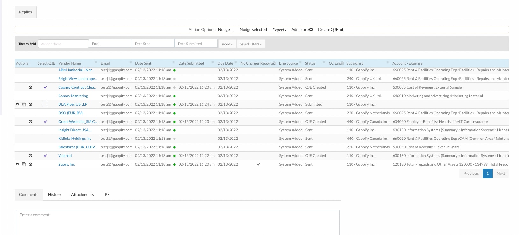519x235 pixels.
Task: Click the reply arrow icon for DLA Piper
Action: (x=18, y=104)
